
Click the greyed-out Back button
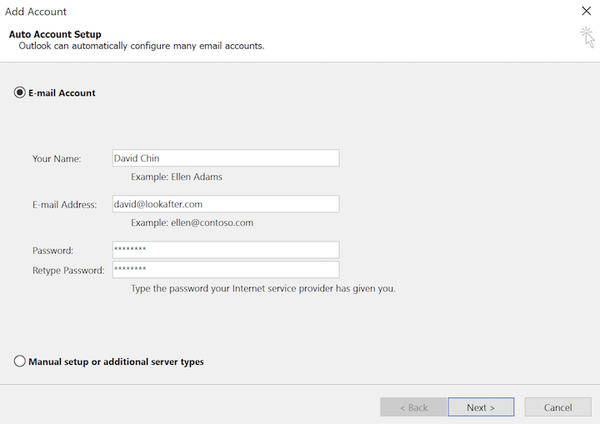(x=413, y=407)
